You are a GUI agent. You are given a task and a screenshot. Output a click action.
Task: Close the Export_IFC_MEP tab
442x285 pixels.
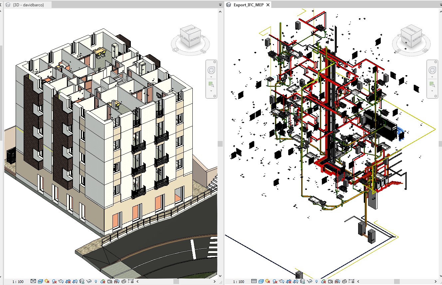point(267,5)
